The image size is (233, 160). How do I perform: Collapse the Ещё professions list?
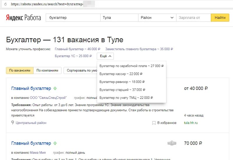pos(105,56)
